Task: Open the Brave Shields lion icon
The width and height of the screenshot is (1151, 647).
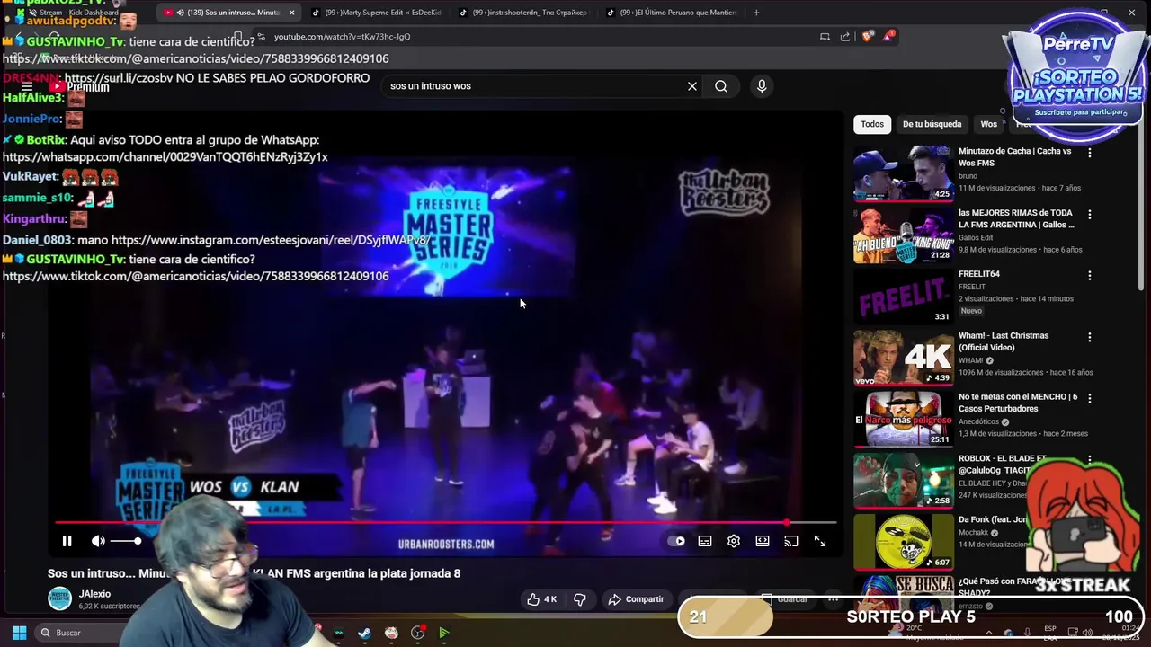Action: coord(867,37)
